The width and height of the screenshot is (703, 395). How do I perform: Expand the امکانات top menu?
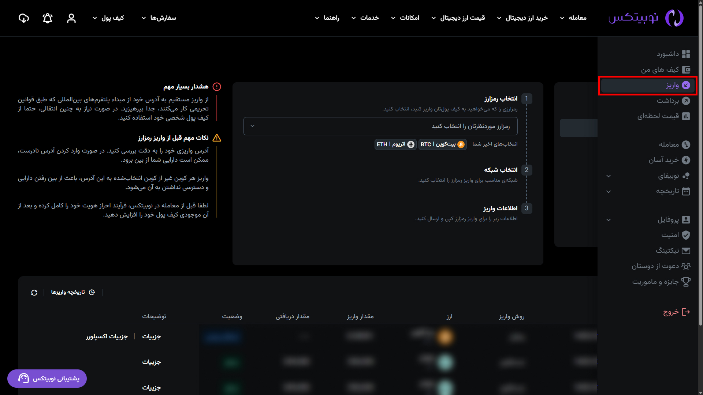pos(405,18)
